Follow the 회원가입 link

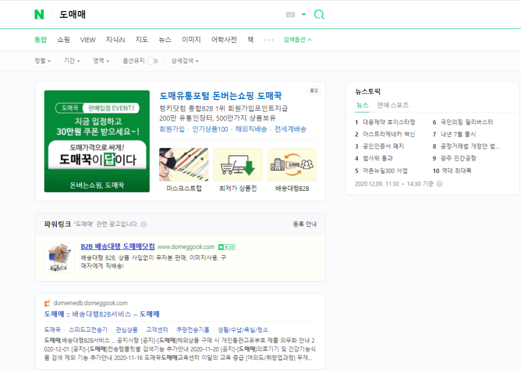point(172,129)
